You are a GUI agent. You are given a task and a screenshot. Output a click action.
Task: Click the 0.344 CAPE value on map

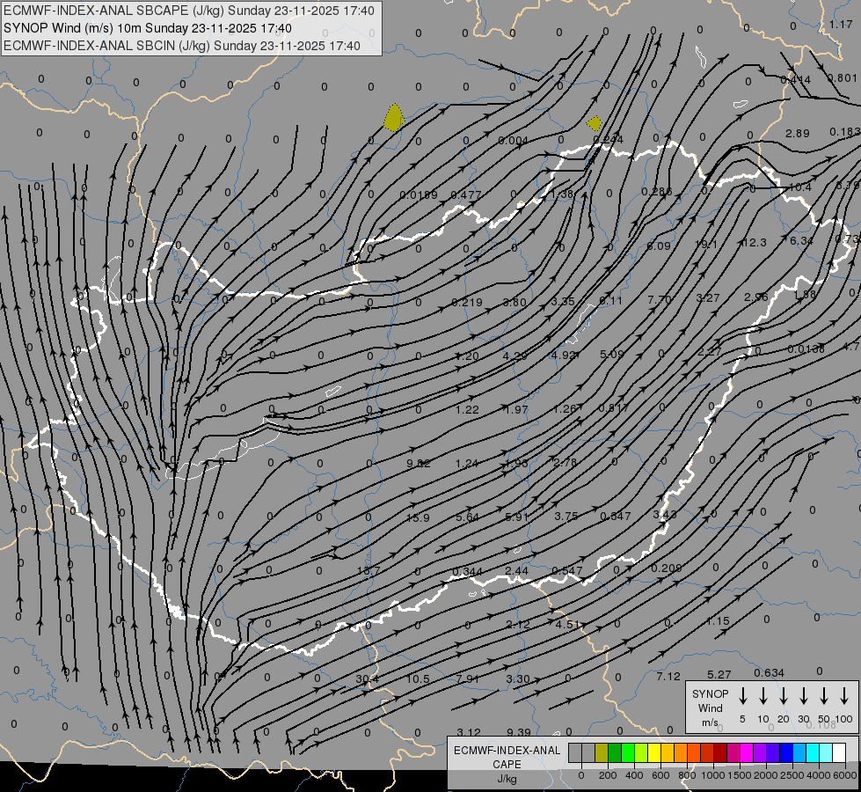(467, 572)
